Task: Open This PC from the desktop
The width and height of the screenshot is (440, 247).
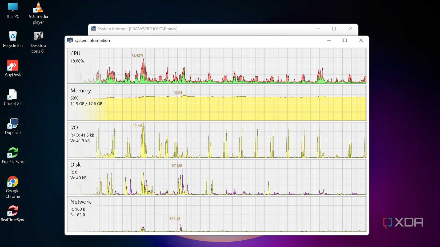Action: click(x=13, y=7)
